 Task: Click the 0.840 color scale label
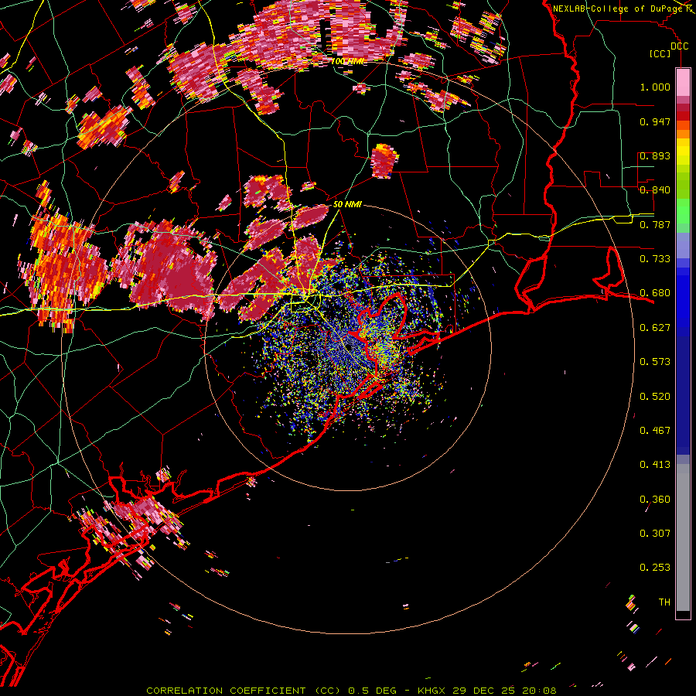tap(655, 190)
